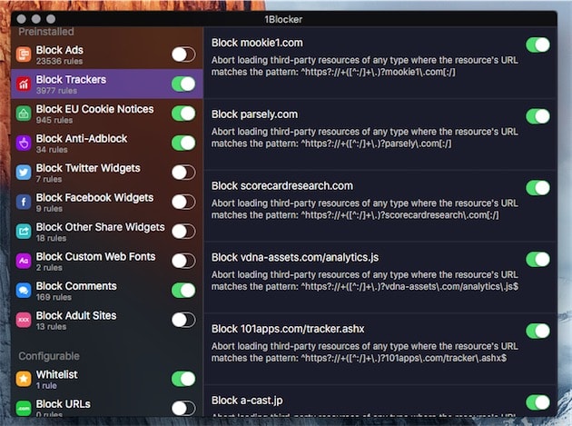Viewport: 572px width, 426px height.
Task: Click the Block vdna-assets.com/analytics.js rule title
Action: (x=295, y=257)
